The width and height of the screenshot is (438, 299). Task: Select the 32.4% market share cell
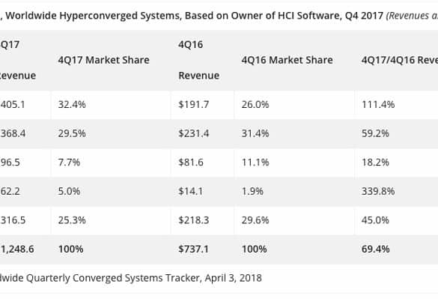(111, 105)
